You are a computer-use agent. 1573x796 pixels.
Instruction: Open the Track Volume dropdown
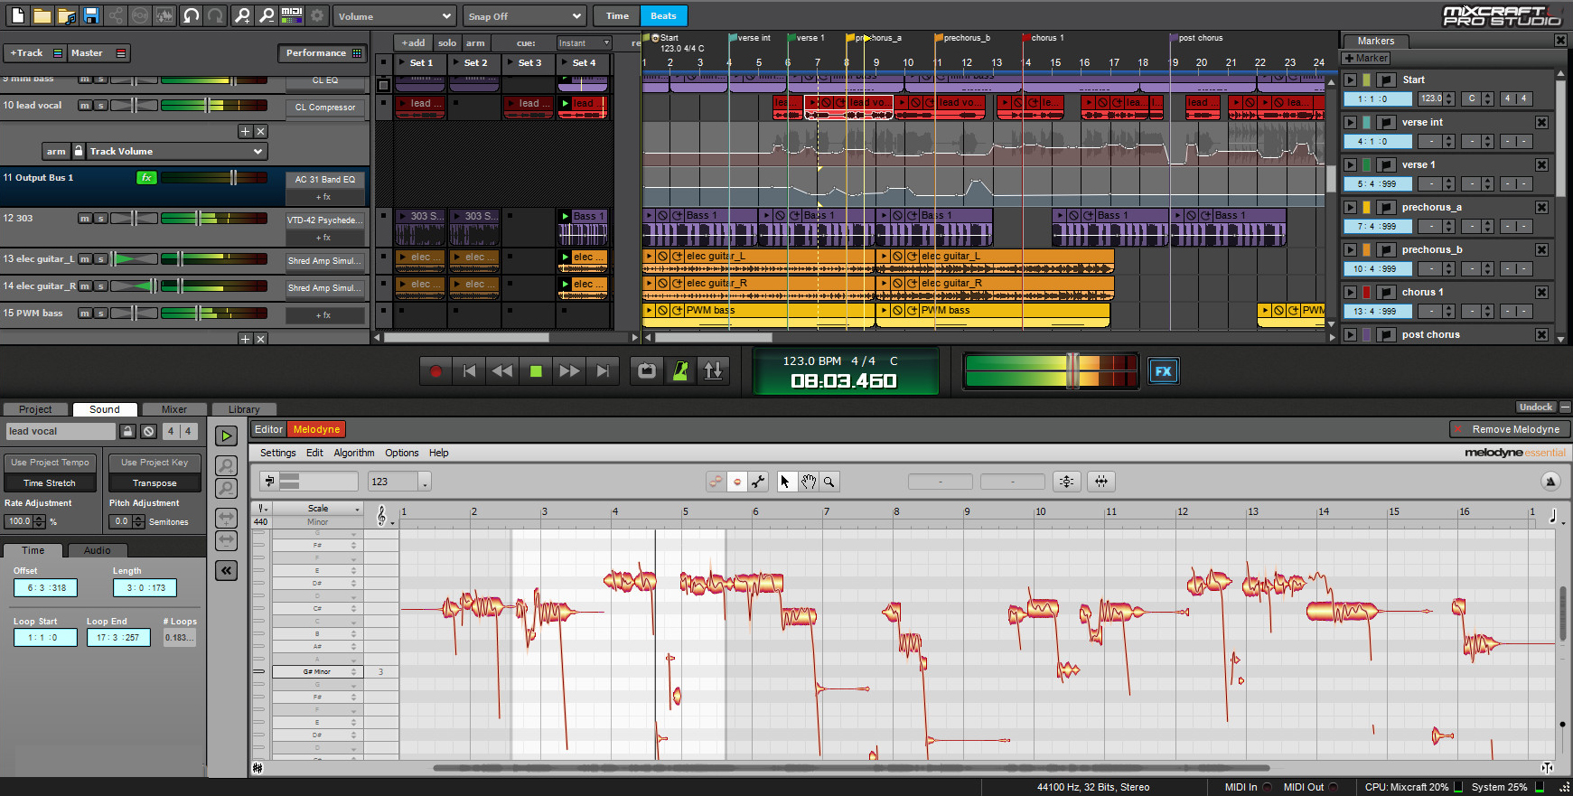pos(176,151)
